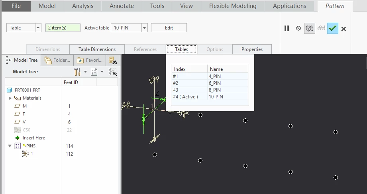The image size is (367, 194).
Task: Pause the pattern tool
Action: (287, 28)
